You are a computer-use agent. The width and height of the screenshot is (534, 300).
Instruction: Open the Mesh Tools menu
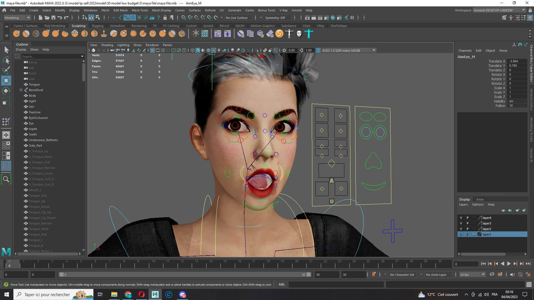[140, 10]
